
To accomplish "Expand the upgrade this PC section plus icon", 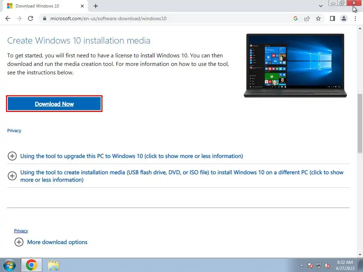I will point(12,156).
